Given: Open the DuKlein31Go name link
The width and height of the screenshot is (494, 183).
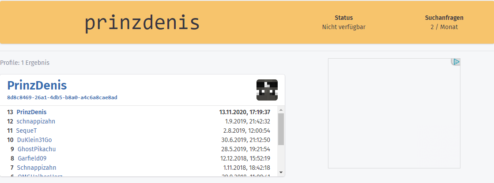Looking at the screenshot, I should tap(34, 140).
